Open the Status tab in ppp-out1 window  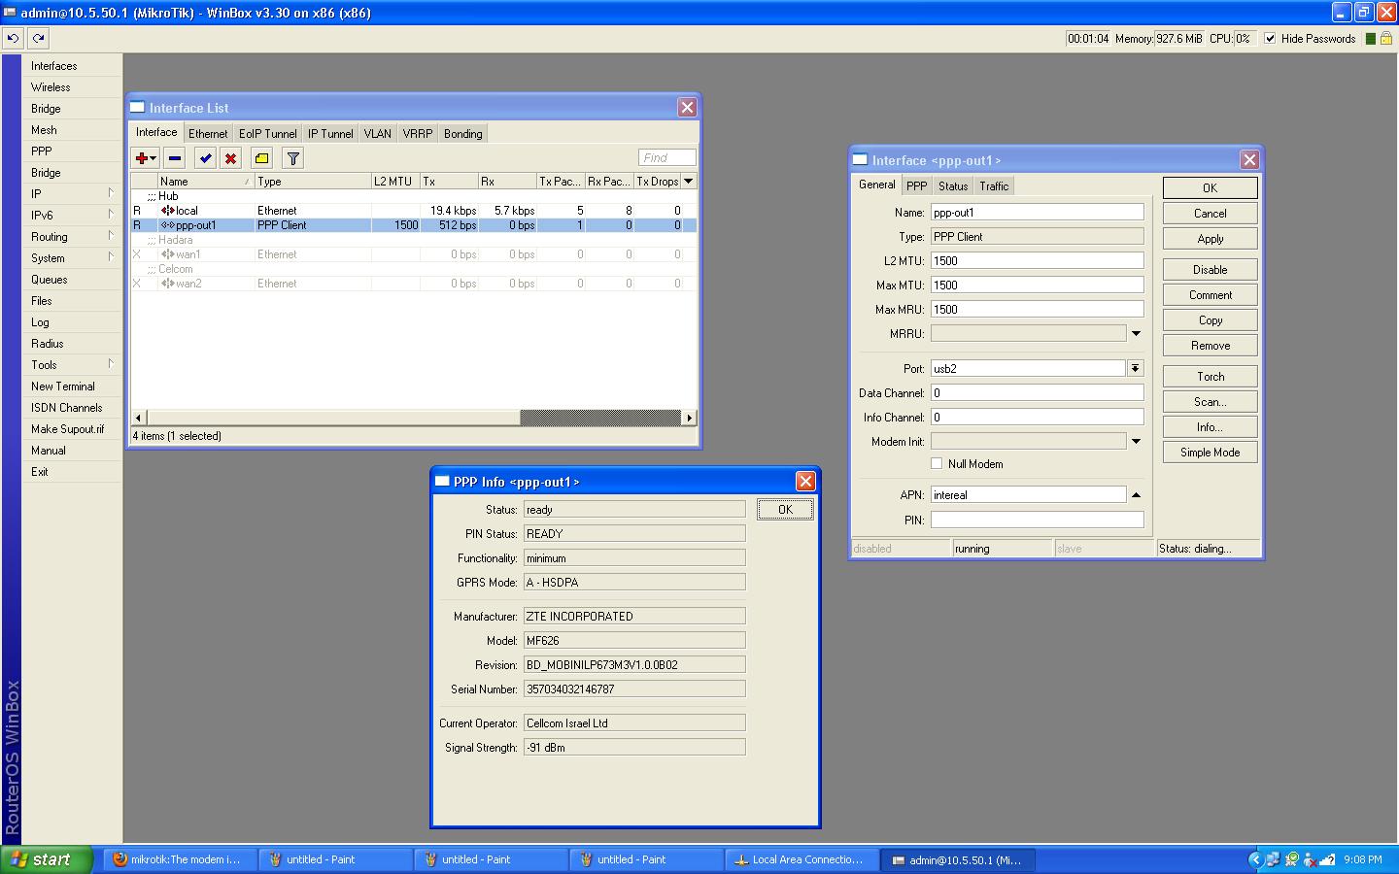tap(953, 186)
